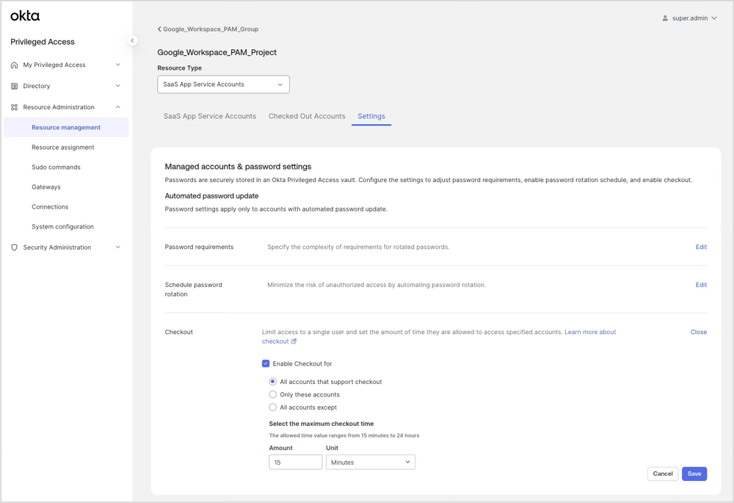Enable the Checkout for checkbox
734x503 pixels.
click(265, 363)
